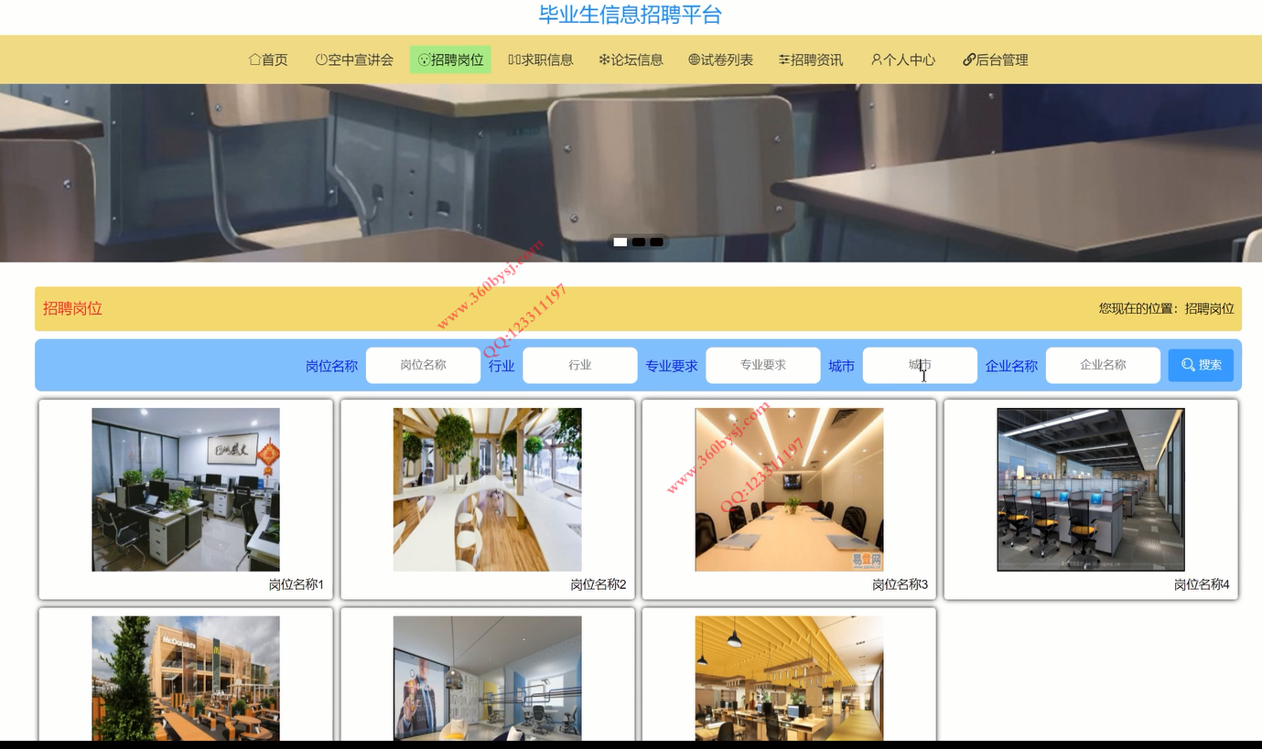
Task: Click the 您现在的位置：招聘岗位 breadcrumb
Action: click(1166, 308)
